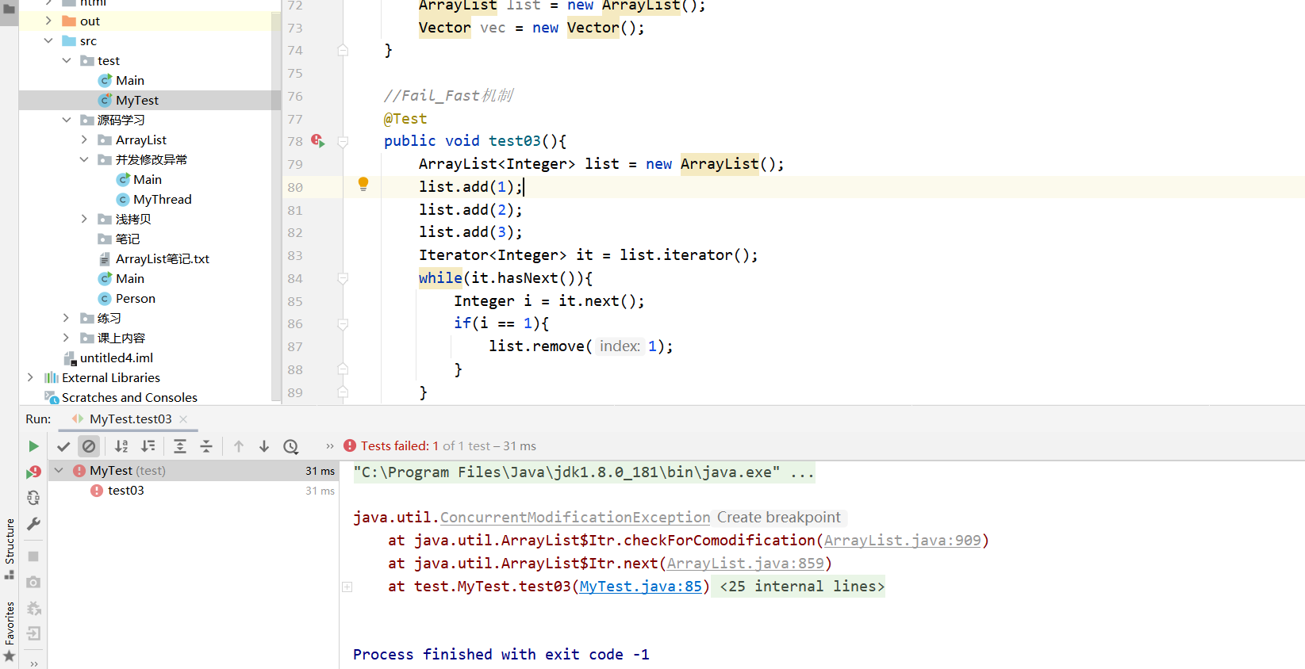The image size is (1305, 669).
Task: Fold the if block at line 86
Action: pos(343,324)
